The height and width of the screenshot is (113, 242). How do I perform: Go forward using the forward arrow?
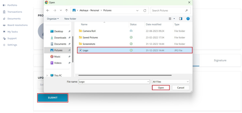[55, 11]
